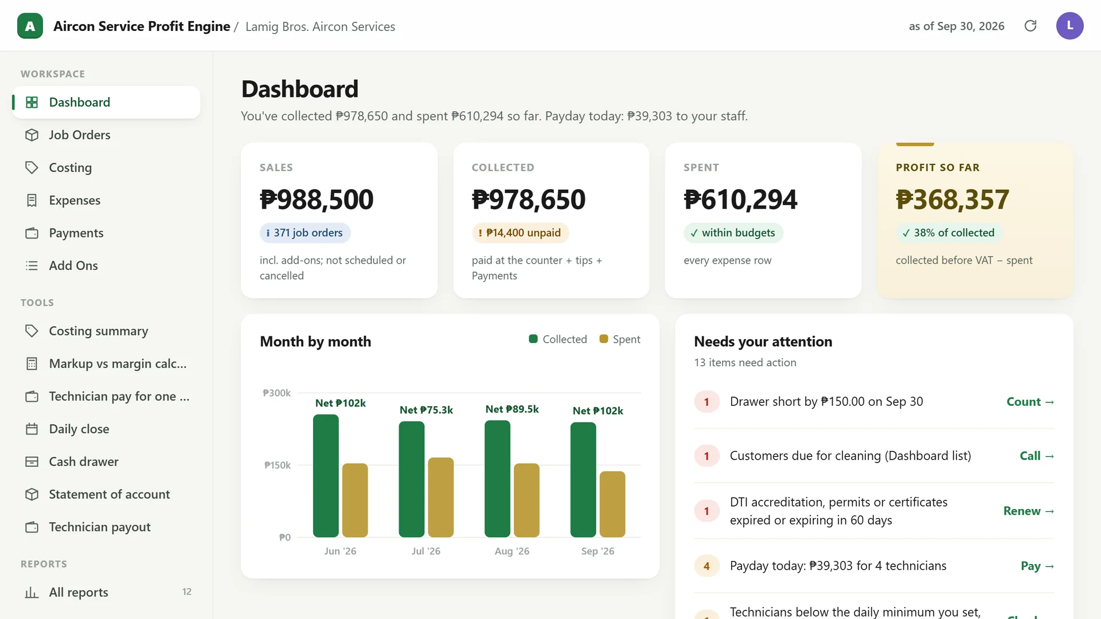
Task: Click Call link for cleaning customers
Action: (x=1036, y=456)
